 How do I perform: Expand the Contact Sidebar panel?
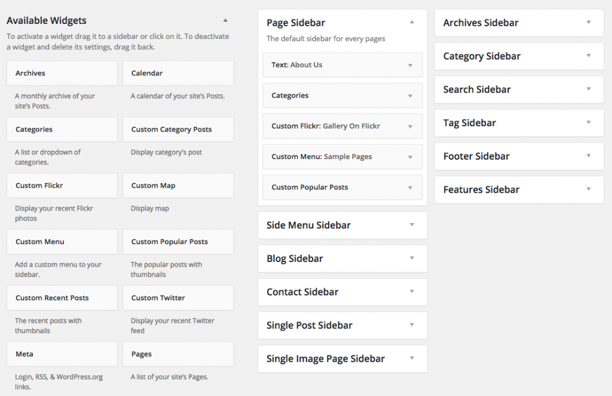tap(412, 292)
